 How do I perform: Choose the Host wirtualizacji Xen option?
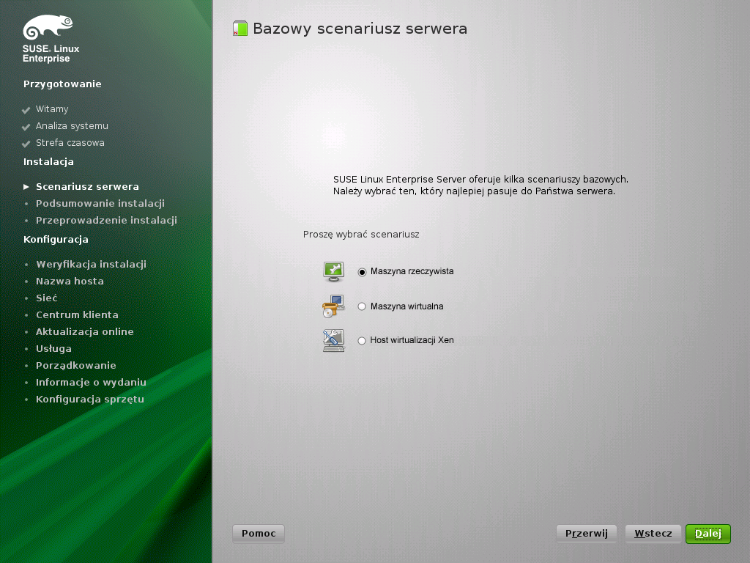[362, 341]
